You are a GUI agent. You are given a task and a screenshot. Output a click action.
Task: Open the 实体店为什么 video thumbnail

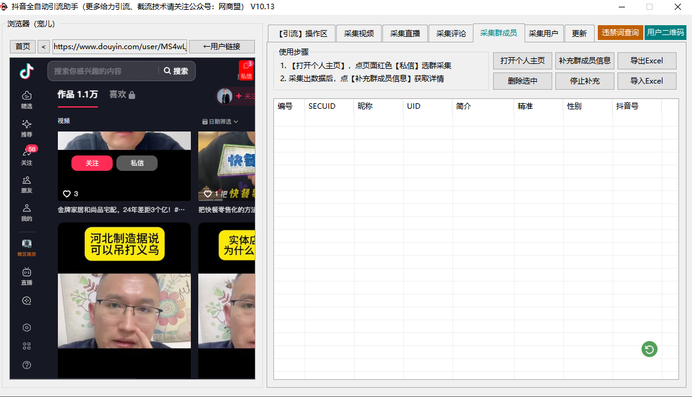(x=227, y=300)
